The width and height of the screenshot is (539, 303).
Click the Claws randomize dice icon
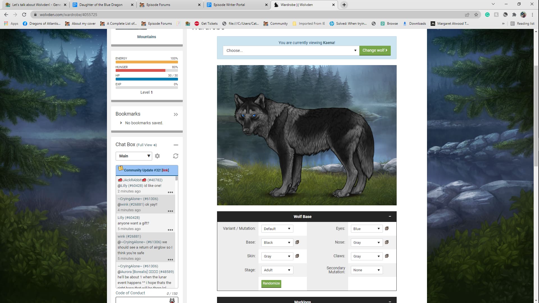(x=387, y=256)
